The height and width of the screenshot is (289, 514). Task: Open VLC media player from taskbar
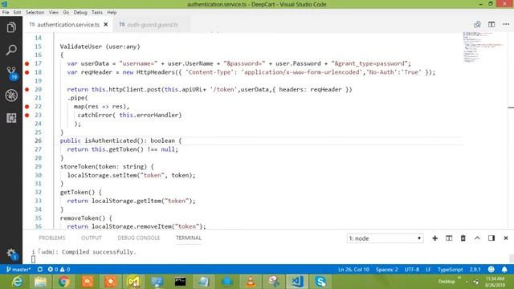tap(251, 282)
